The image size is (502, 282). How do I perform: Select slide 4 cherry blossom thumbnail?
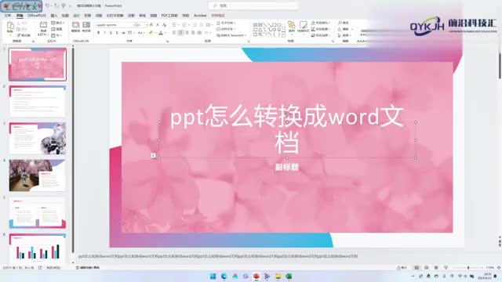[x=38, y=175]
